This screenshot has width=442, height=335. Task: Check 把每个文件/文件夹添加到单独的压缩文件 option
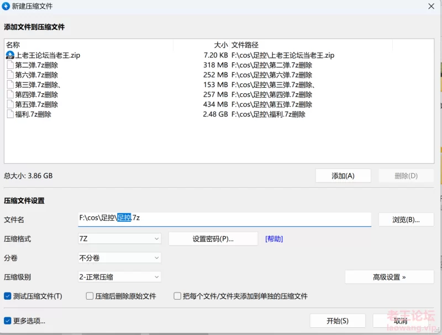click(x=177, y=296)
